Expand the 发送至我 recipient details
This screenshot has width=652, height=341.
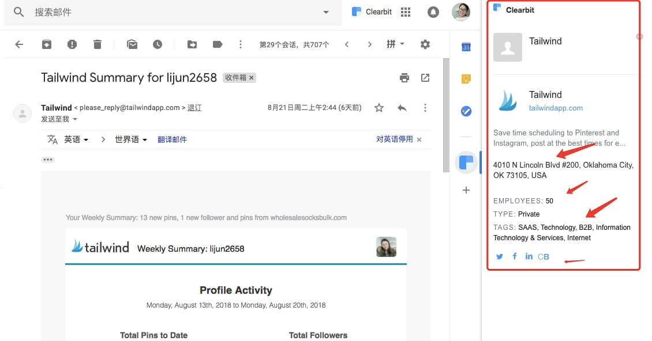pyautogui.click(x=59, y=119)
